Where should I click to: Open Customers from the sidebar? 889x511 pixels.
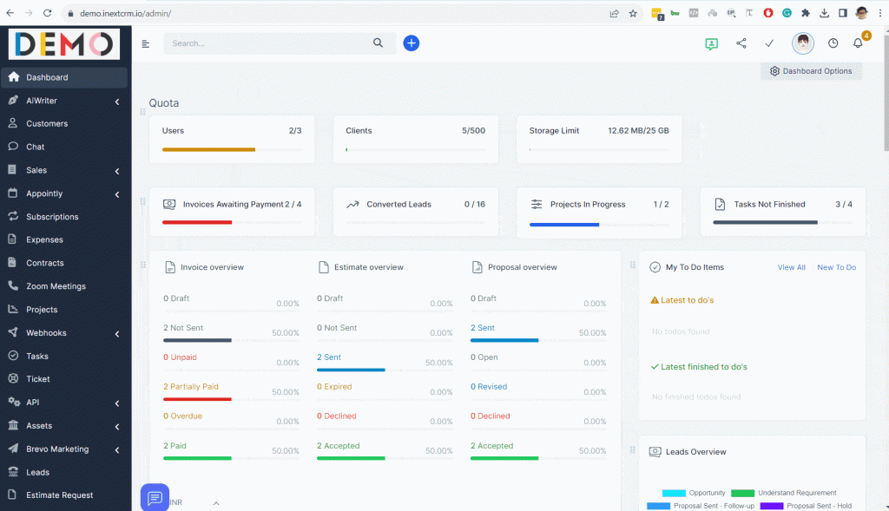click(47, 124)
